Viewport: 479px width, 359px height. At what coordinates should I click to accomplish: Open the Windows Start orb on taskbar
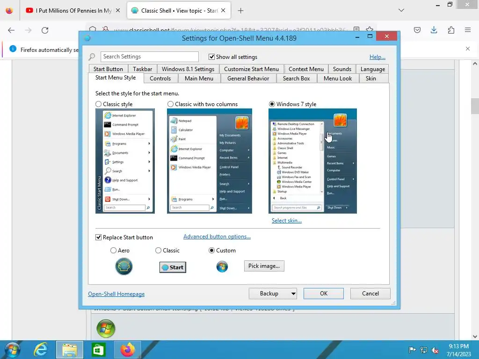tap(12, 350)
